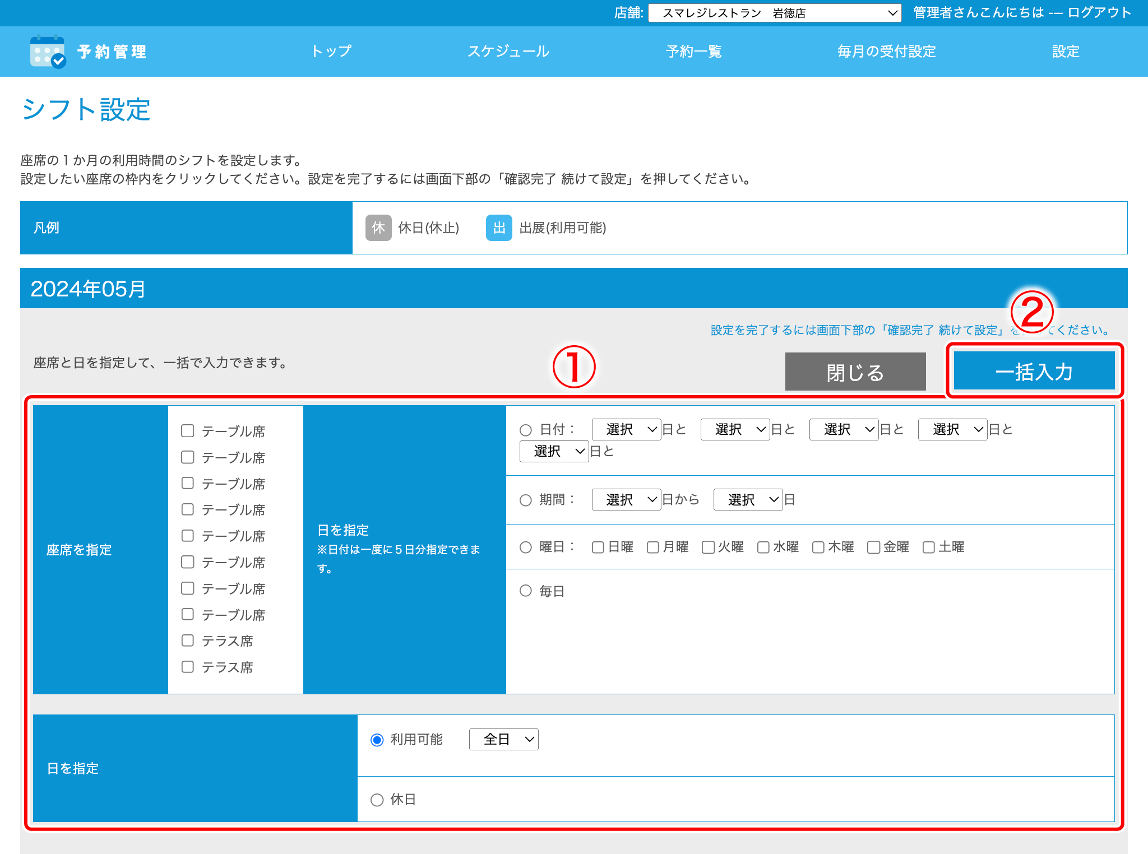The width and height of the screenshot is (1148, 854).
Task: Check the 日曜 checkbox
Action: pyautogui.click(x=598, y=547)
